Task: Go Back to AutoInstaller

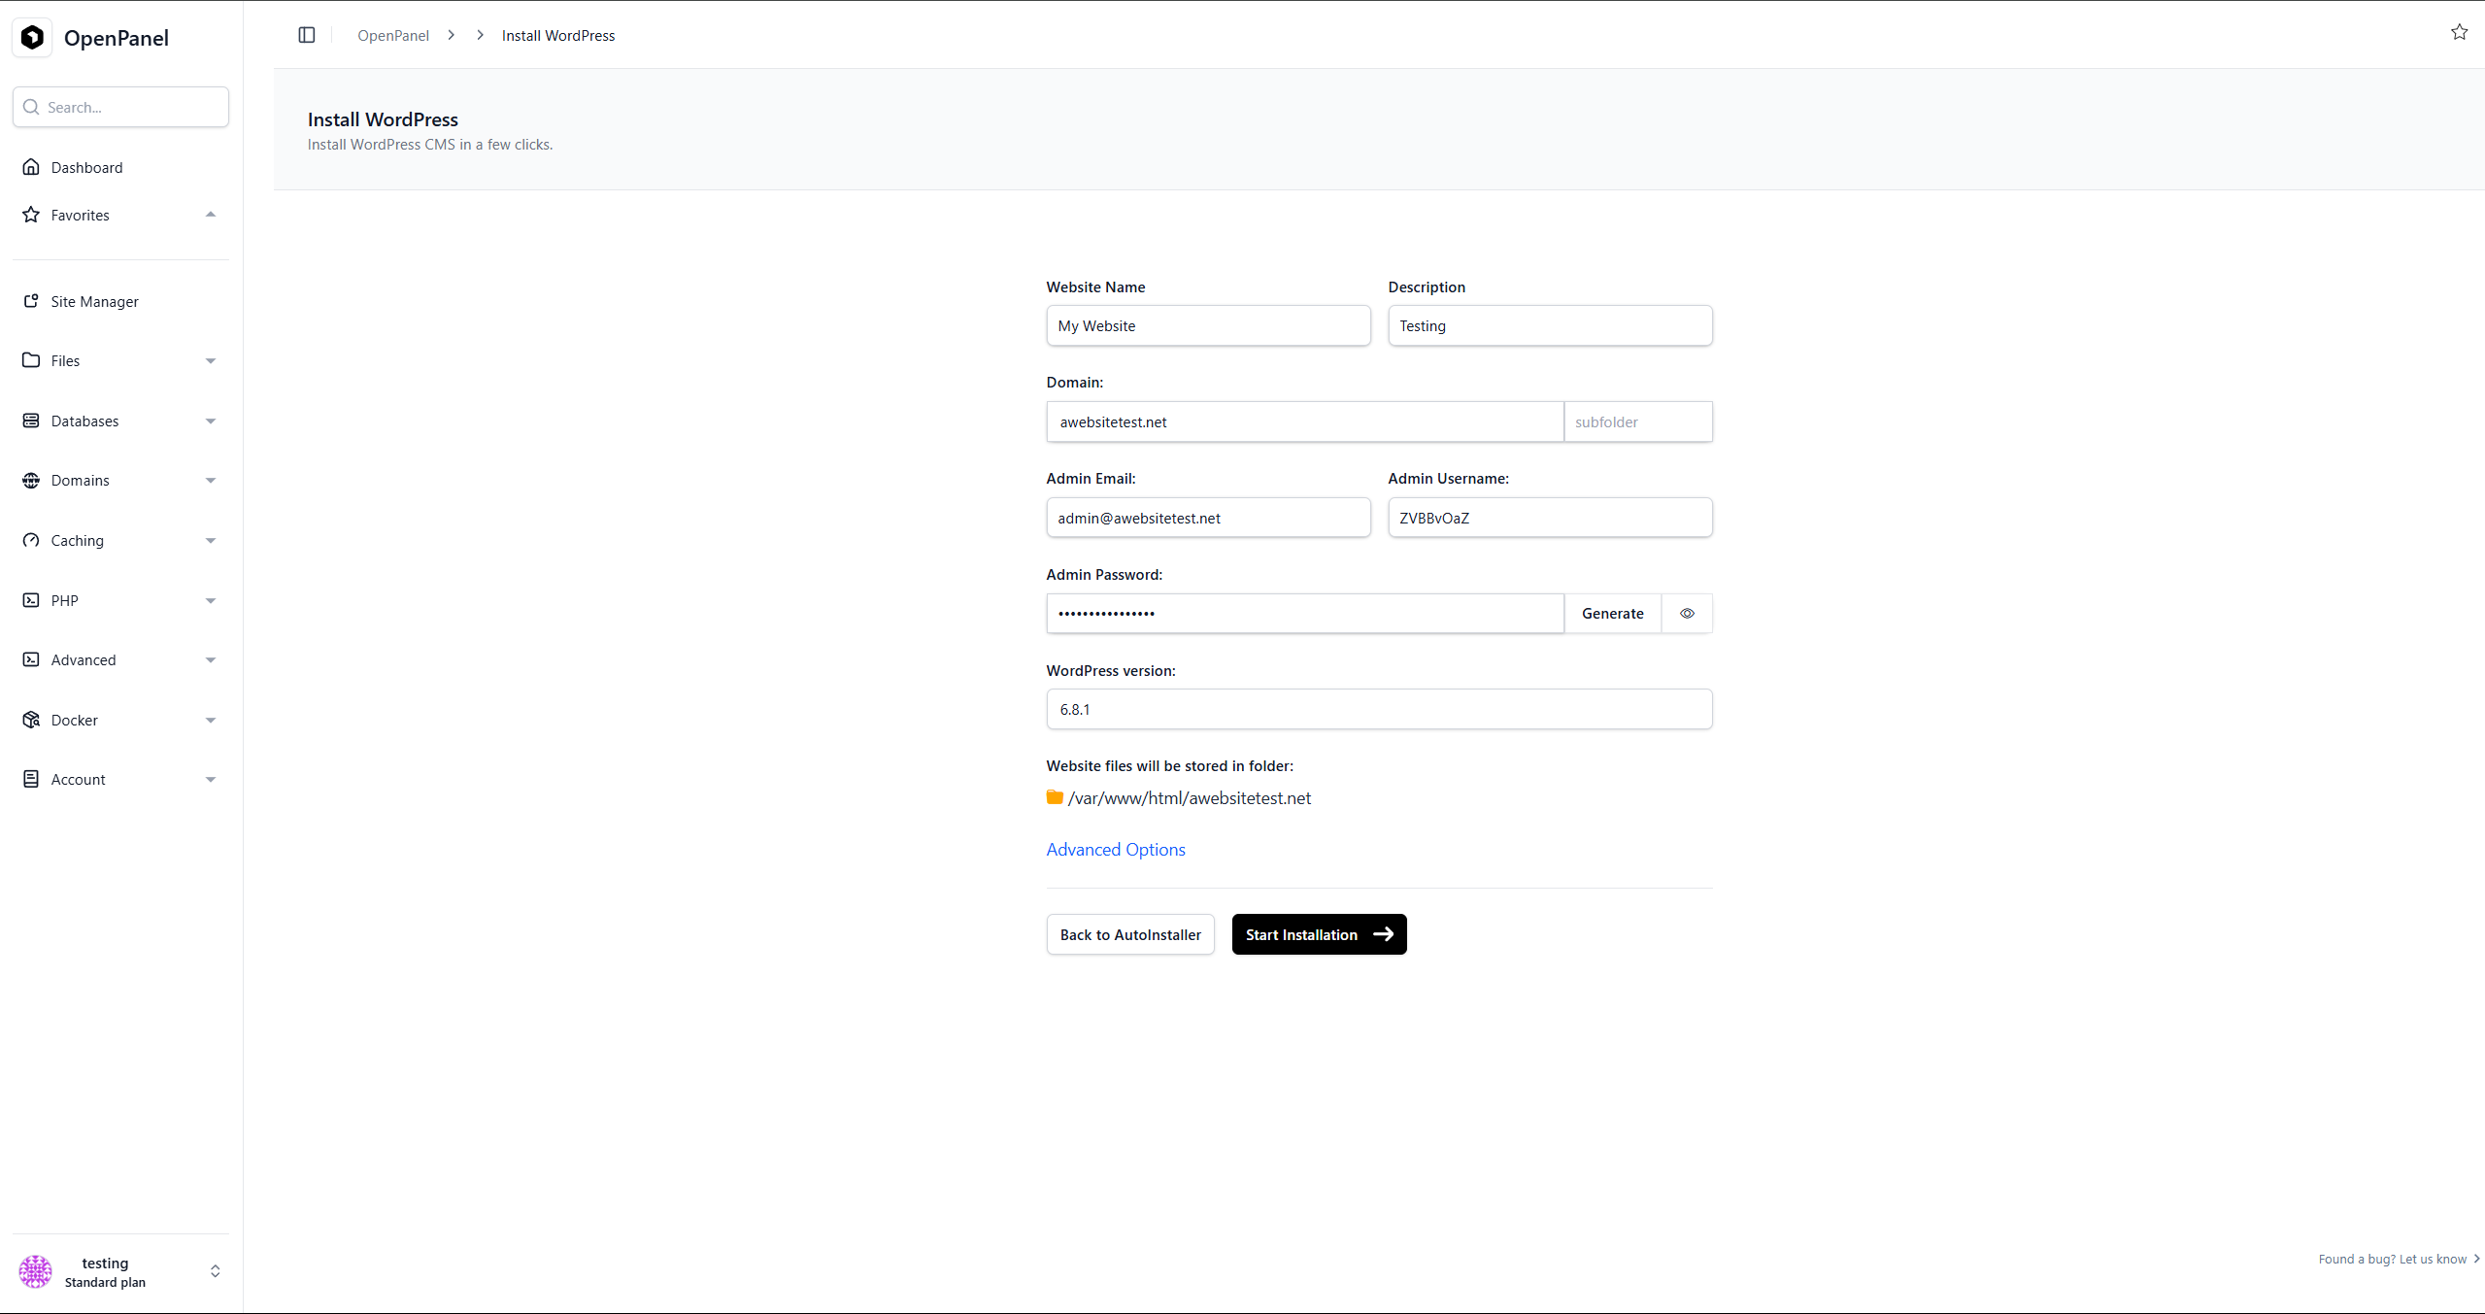Action: pos(1130,934)
